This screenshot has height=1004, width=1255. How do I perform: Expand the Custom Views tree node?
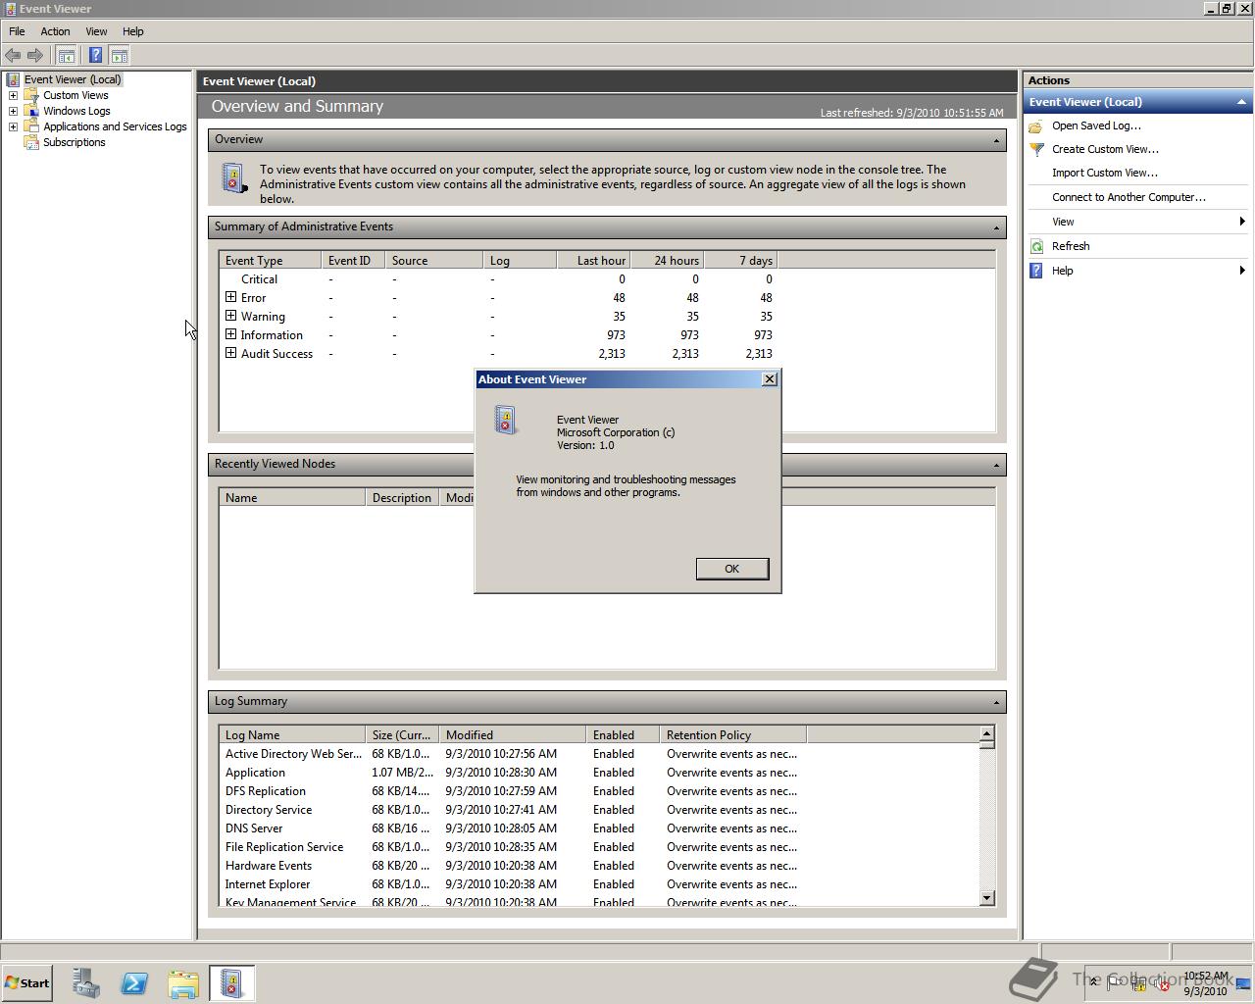click(x=13, y=95)
